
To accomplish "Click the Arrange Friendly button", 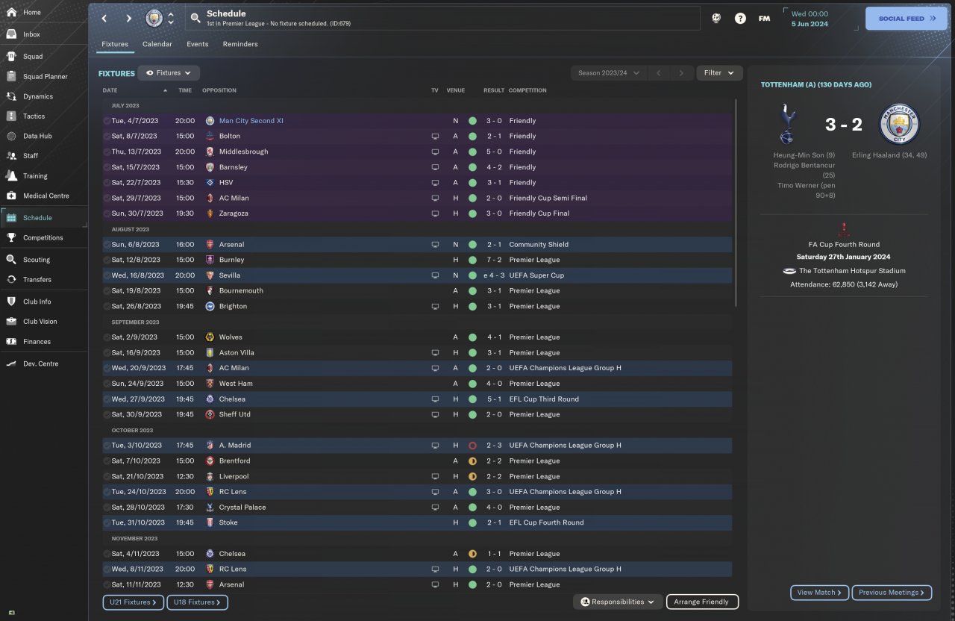I will tap(701, 602).
